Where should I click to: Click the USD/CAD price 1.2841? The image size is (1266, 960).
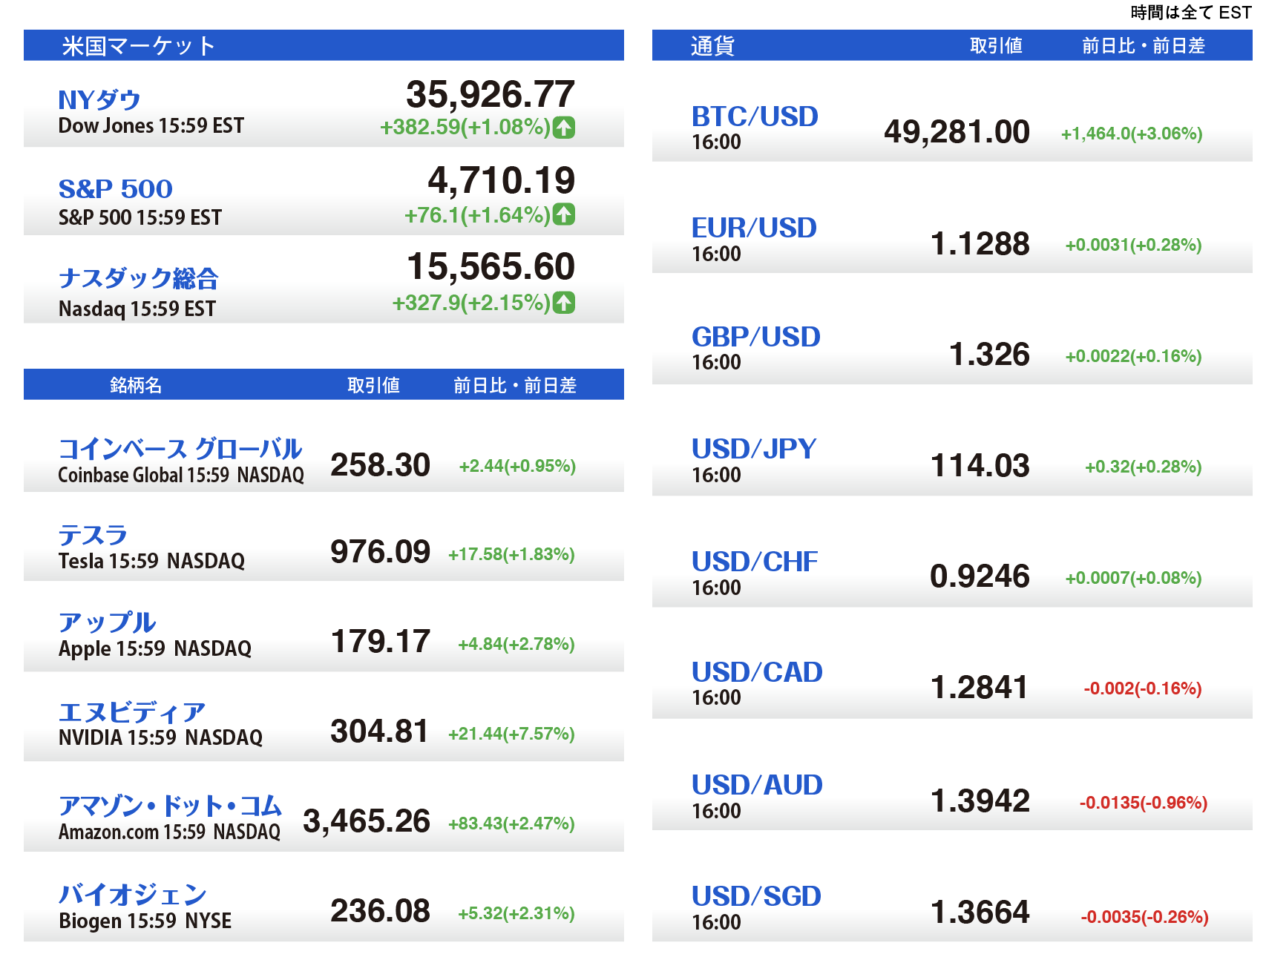980,688
